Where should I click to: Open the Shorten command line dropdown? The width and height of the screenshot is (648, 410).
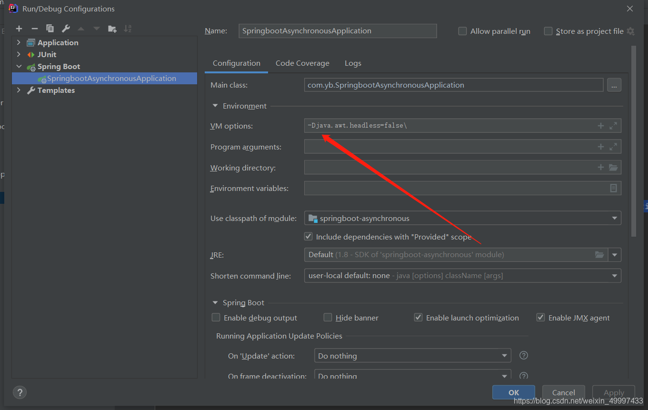[615, 275]
